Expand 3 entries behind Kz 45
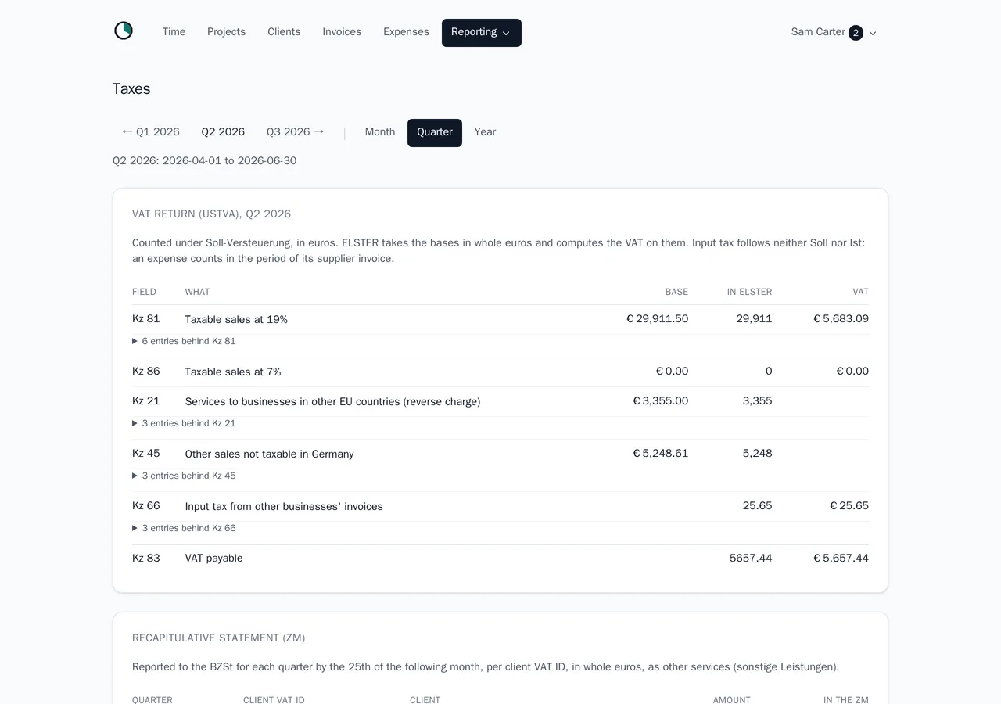Image resolution: width=1001 pixels, height=704 pixels. (184, 476)
